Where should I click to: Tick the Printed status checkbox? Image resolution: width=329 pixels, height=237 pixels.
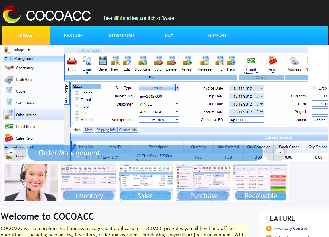[77, 93]
